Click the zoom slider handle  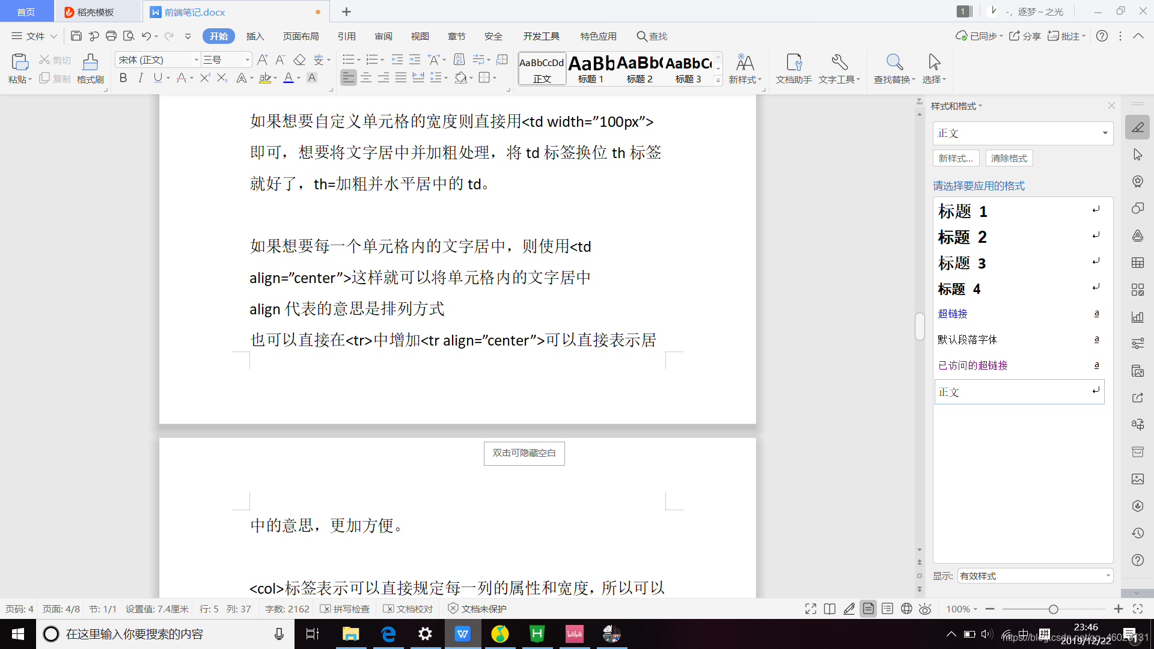coord(1053,609)
